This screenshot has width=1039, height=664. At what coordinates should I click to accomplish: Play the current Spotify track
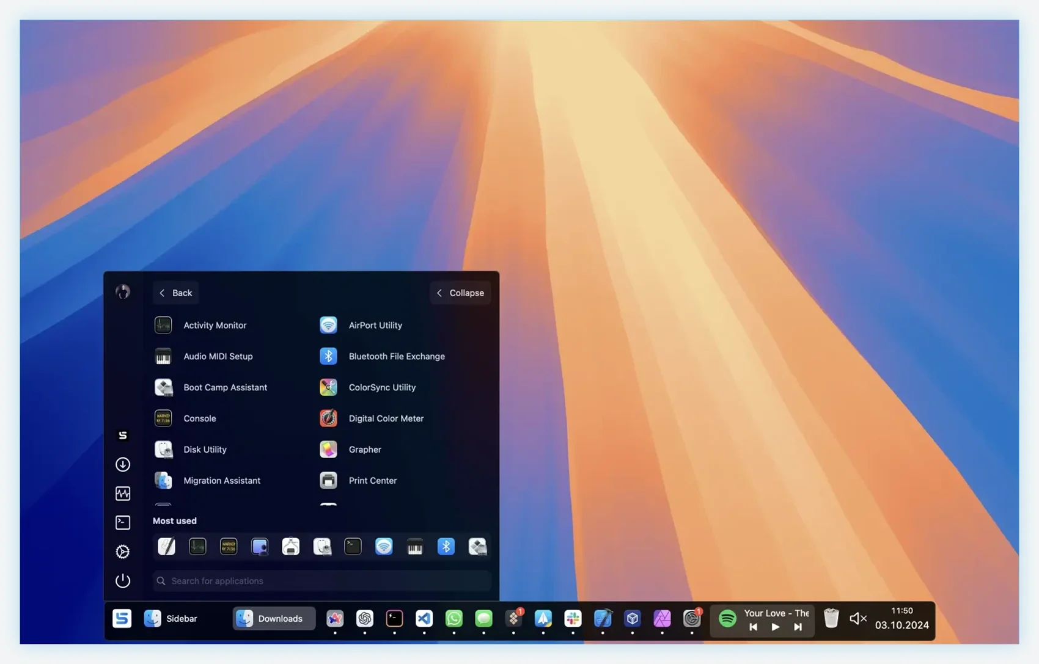776,627
